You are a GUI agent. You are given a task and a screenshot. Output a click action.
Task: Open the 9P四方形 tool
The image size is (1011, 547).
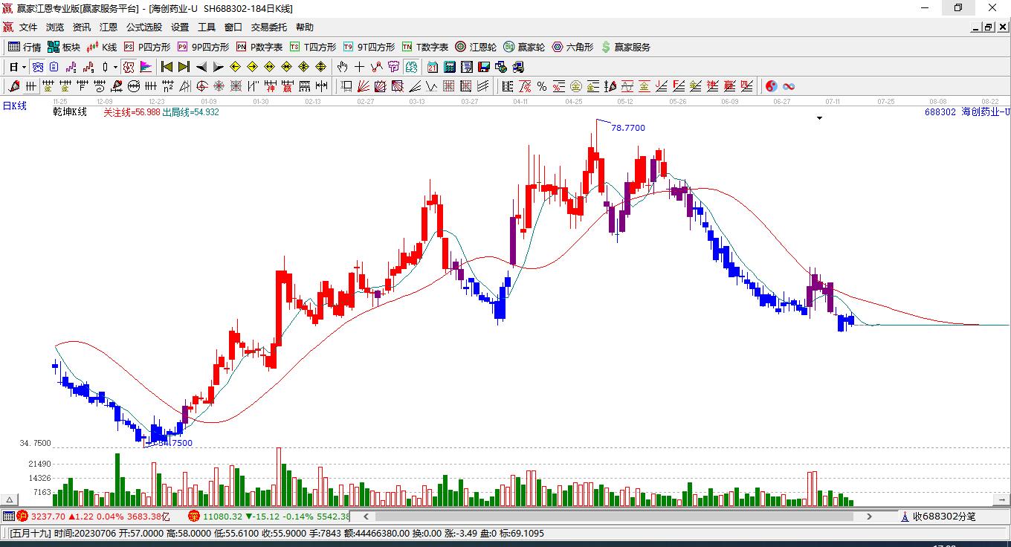pos(203,47)
